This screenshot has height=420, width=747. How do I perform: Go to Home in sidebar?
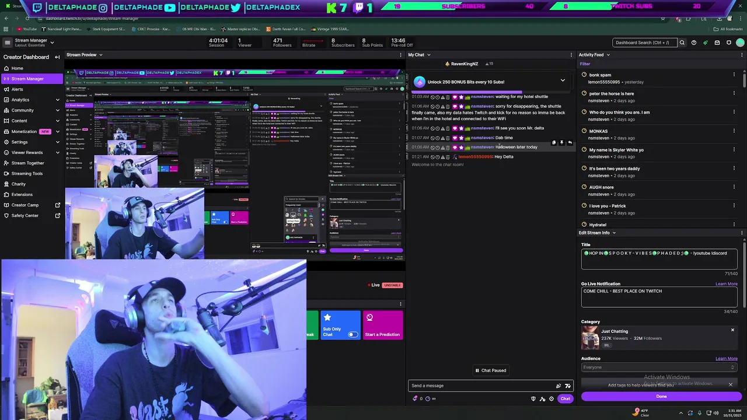coord(32,68)
